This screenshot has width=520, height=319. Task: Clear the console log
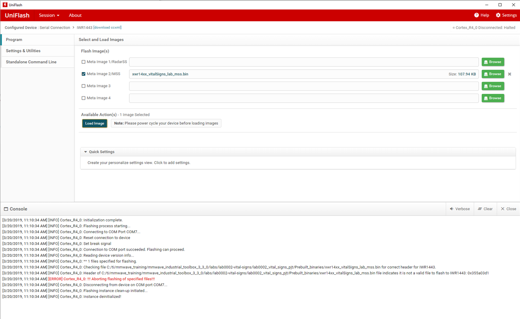(485, 209)
